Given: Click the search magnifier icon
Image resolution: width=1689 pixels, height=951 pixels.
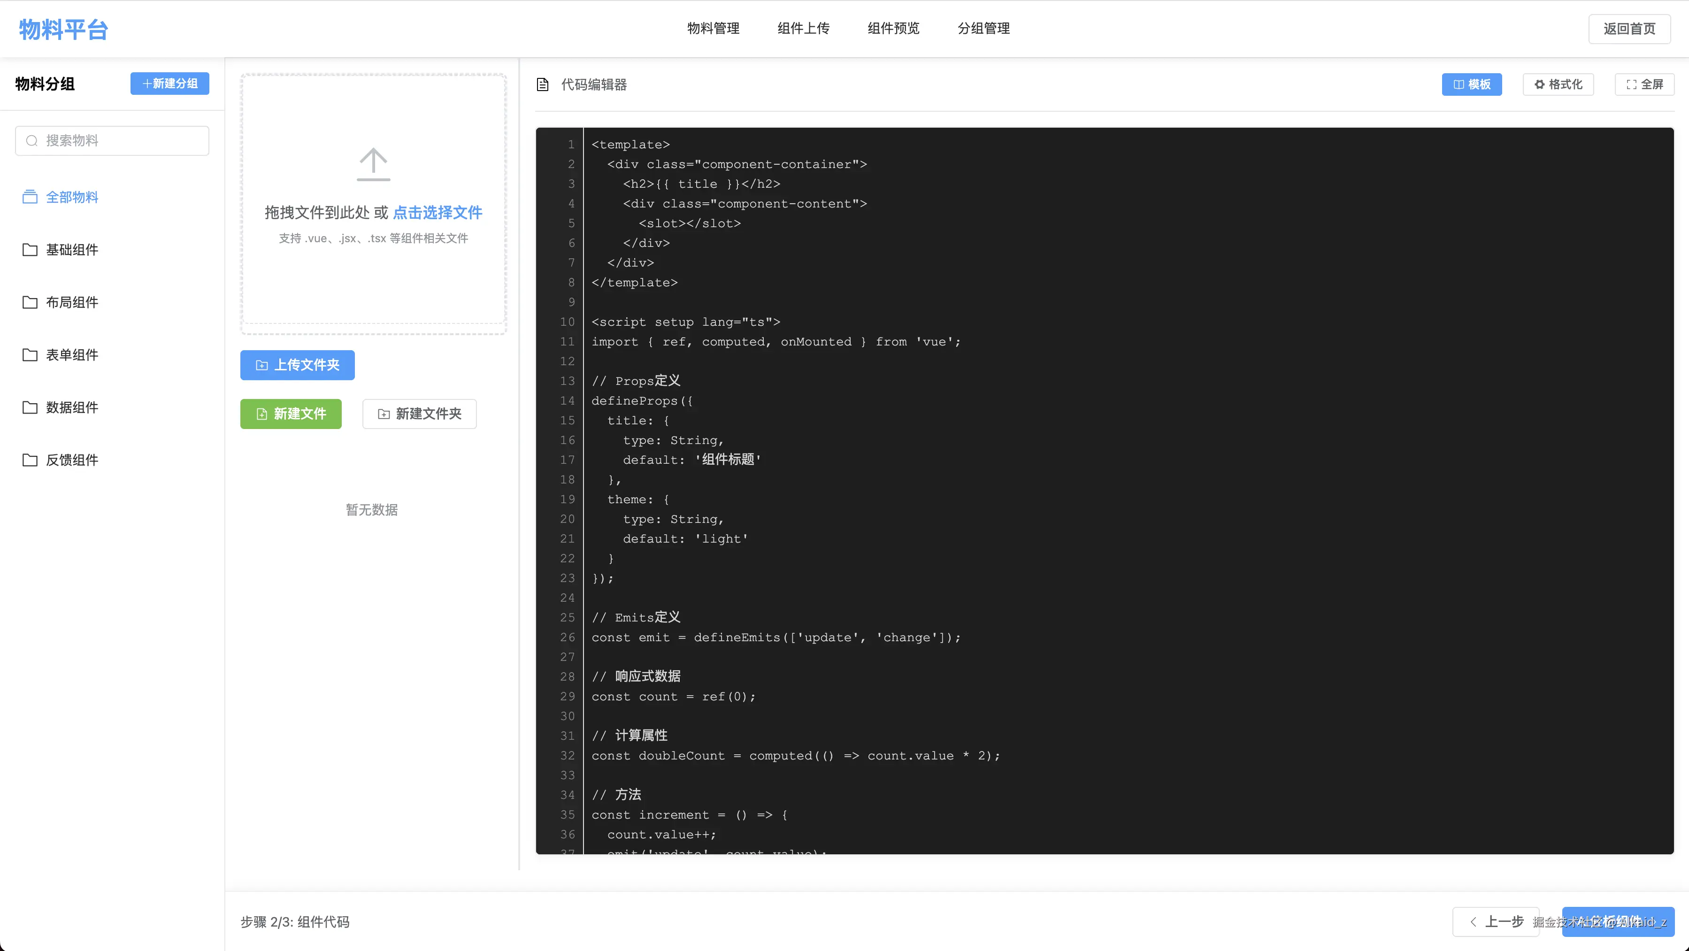Looking at the screenshot, I should pos(31,141).
